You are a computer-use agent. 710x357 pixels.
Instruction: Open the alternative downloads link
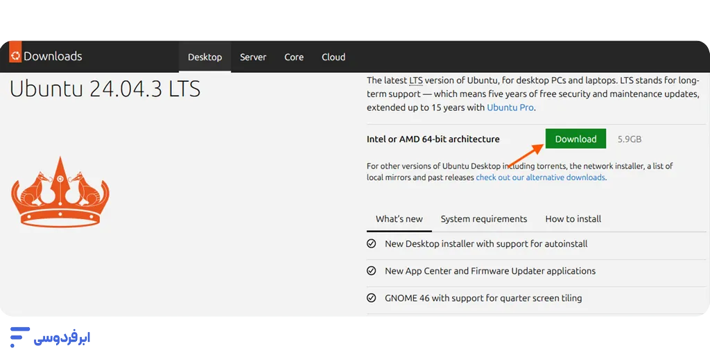[540, 177]
